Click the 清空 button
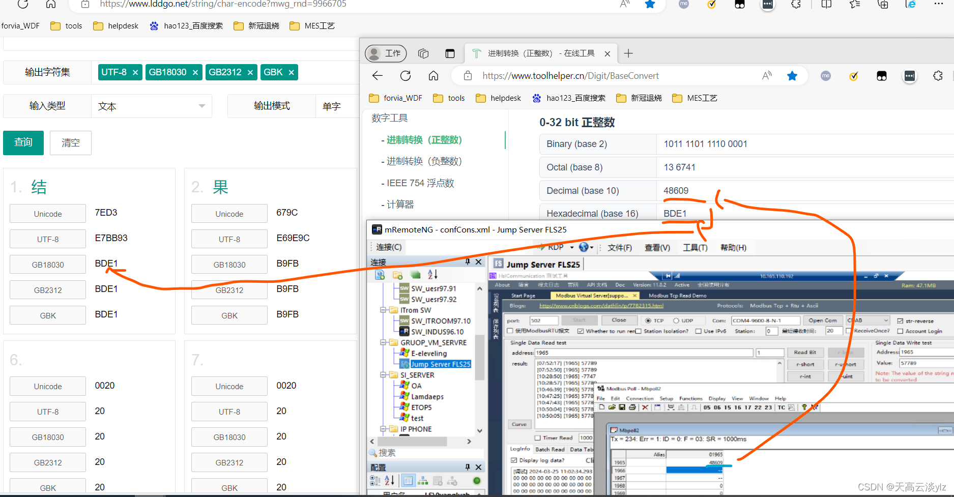 [x=71, y=143]
